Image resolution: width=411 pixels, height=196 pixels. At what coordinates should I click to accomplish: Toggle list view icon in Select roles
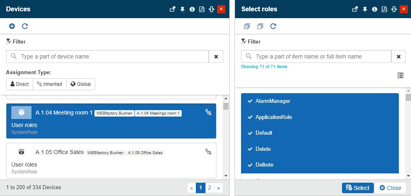(x=400, y=75)
